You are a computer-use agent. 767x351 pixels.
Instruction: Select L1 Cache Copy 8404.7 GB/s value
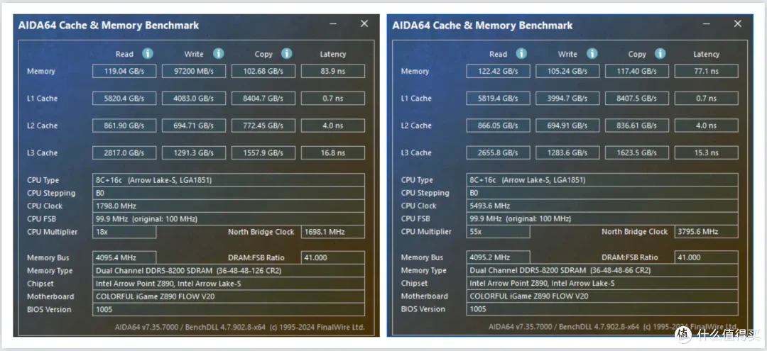coord(263,99)
